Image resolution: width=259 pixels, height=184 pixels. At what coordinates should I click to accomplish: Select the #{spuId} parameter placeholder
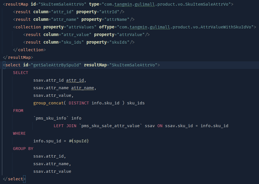pyautogui.click(x=79, y=141)
